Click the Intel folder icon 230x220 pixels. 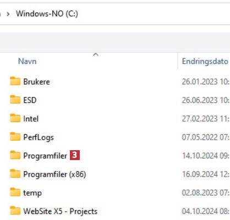(15, 118)
